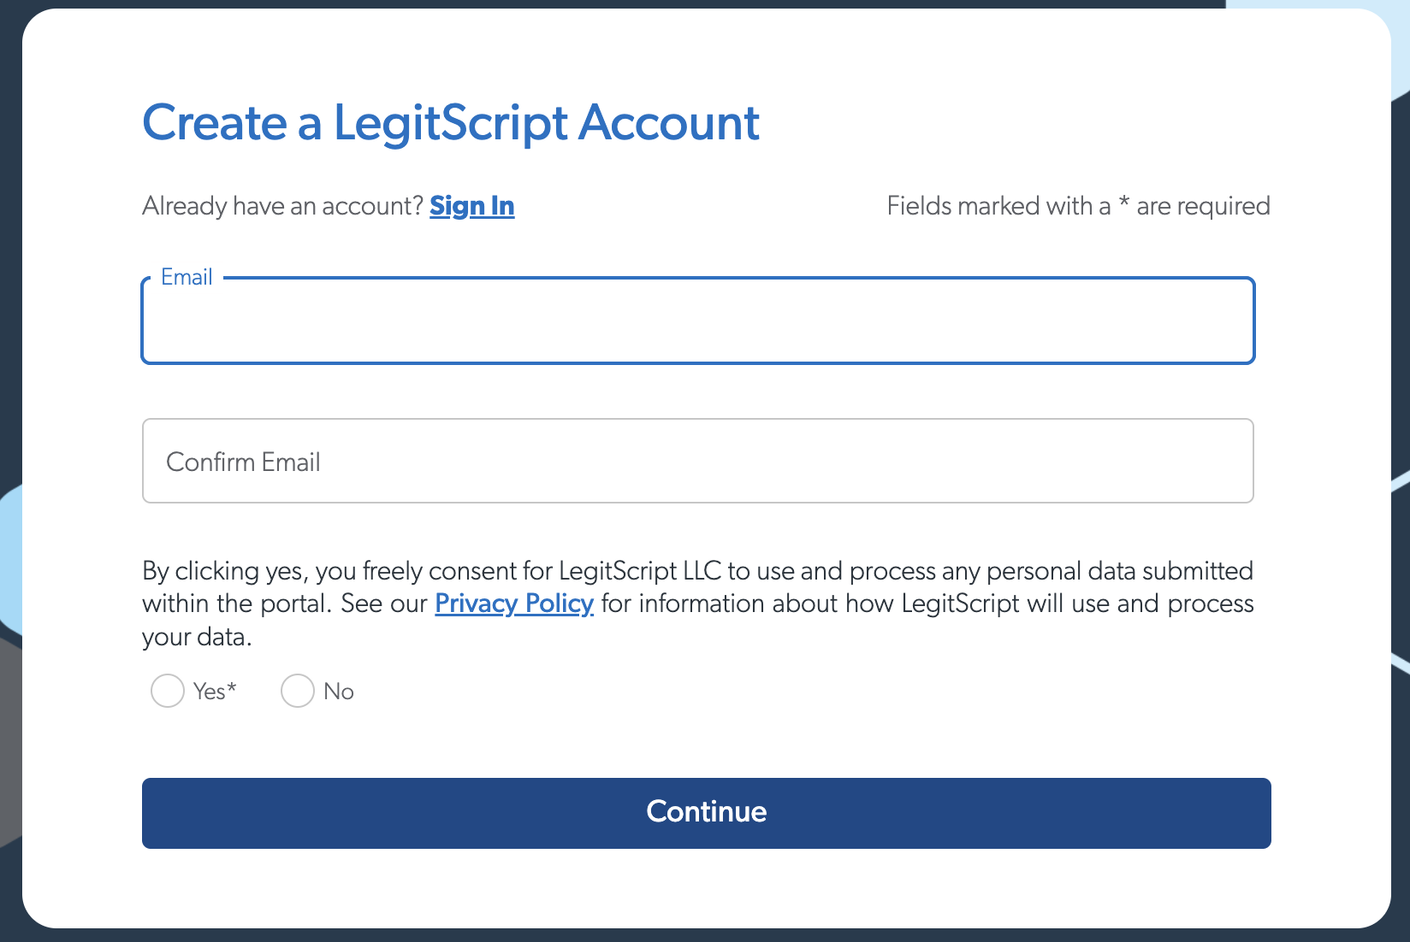Click the Create a LegitScript Account heading
The width and height of the screenshot is (1410, 942).
(451, 123)
